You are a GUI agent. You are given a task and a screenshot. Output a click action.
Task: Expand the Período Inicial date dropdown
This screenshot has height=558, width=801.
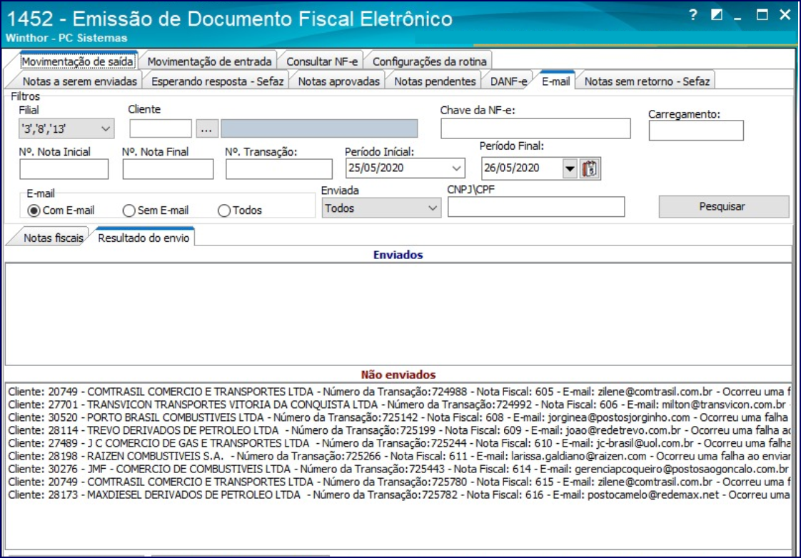[x=456, y=168]
